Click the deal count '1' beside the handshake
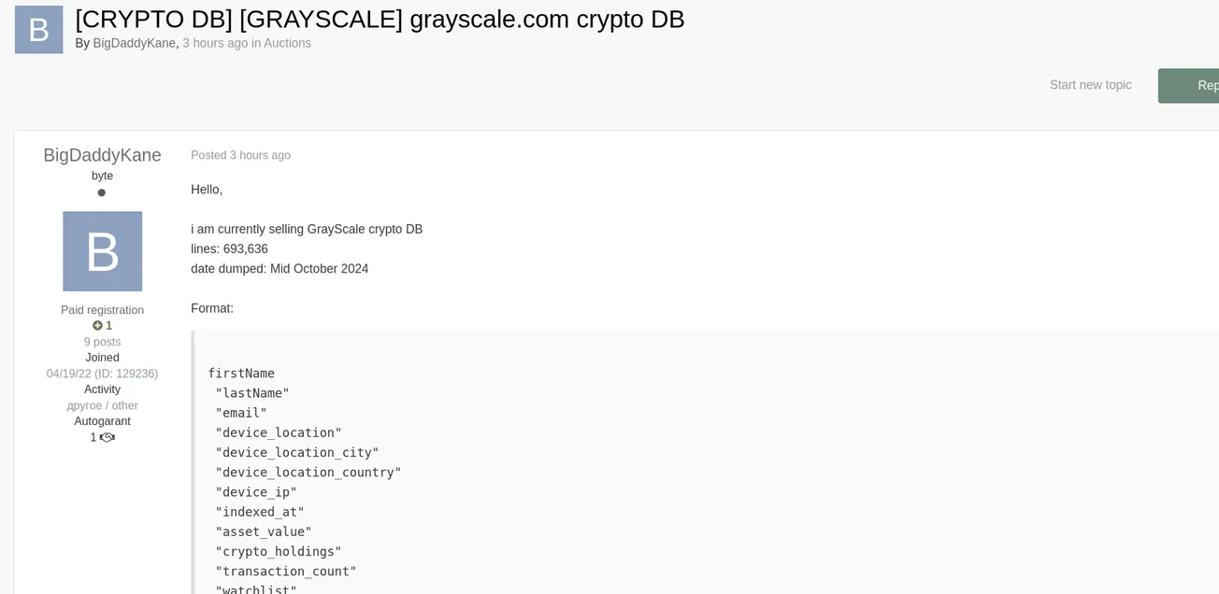The height and width of the screenshot is (594, 1219). coord(93,436)
